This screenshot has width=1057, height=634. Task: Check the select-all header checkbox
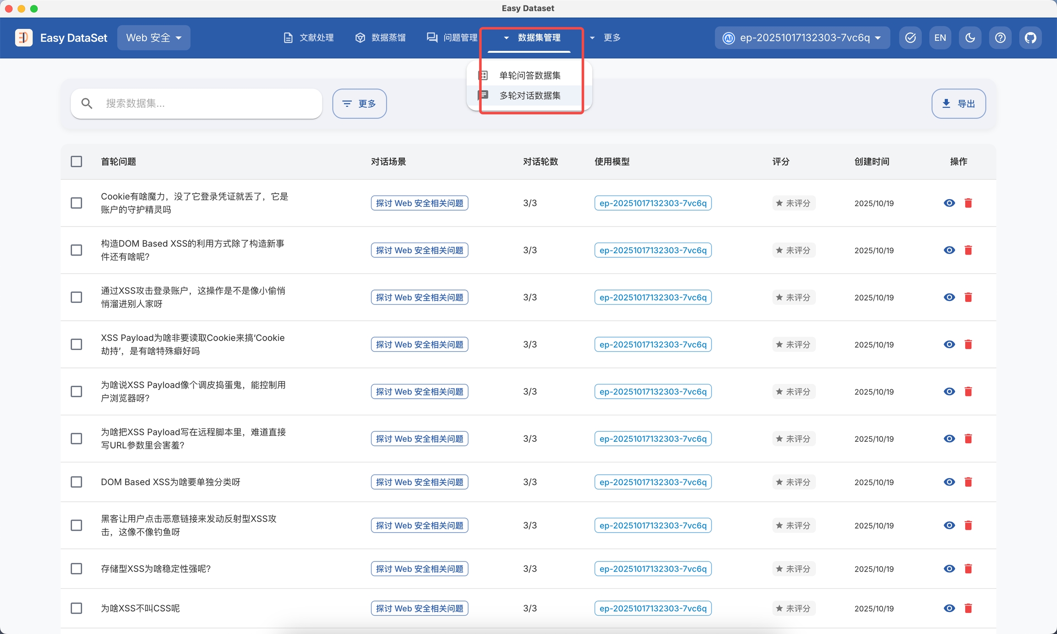77,161
